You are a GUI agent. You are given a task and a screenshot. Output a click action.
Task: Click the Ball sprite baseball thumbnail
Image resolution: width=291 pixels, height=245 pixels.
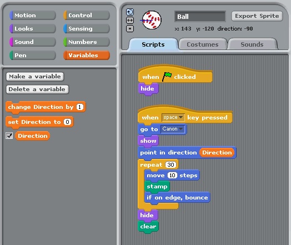tap(152, 20)
